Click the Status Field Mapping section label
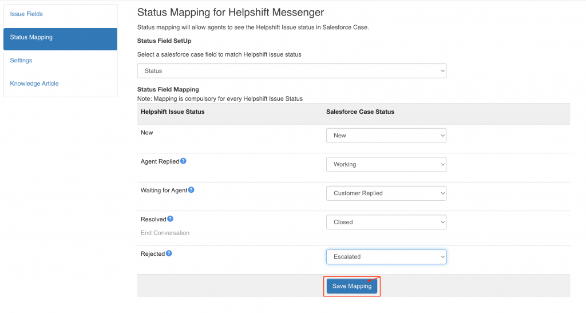The height and width of the screenshot is (313, 586). pos(168,89)
